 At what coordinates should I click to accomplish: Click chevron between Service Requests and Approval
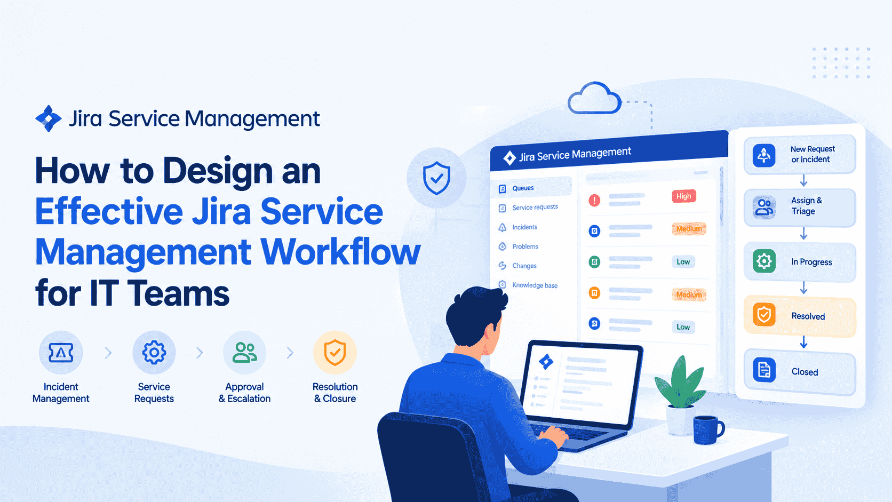click(x=200, y=353)
